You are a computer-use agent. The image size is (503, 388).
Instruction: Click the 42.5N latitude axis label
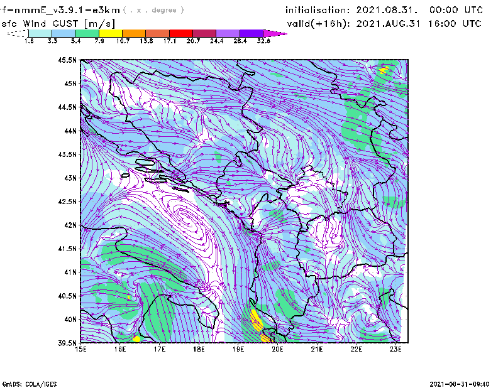tap(67, 202)
